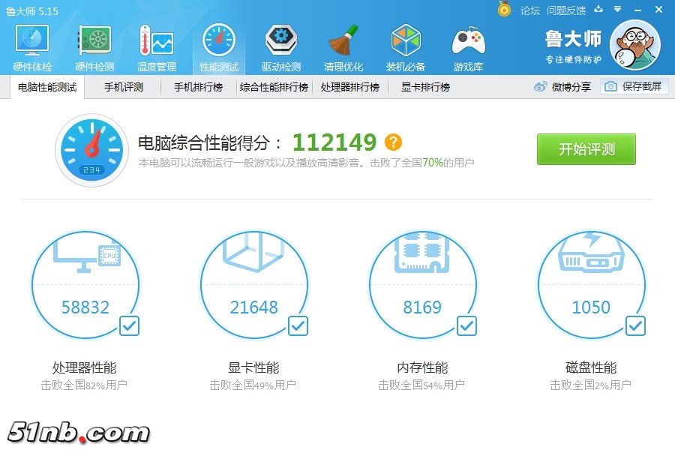
Task: Switch to 显卡排行榜 tab
Action: pyautogui.click(x=425, y=88)
